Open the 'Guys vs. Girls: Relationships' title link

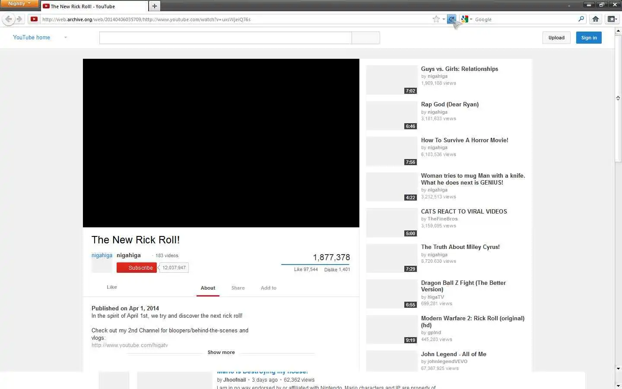[460, 69]
